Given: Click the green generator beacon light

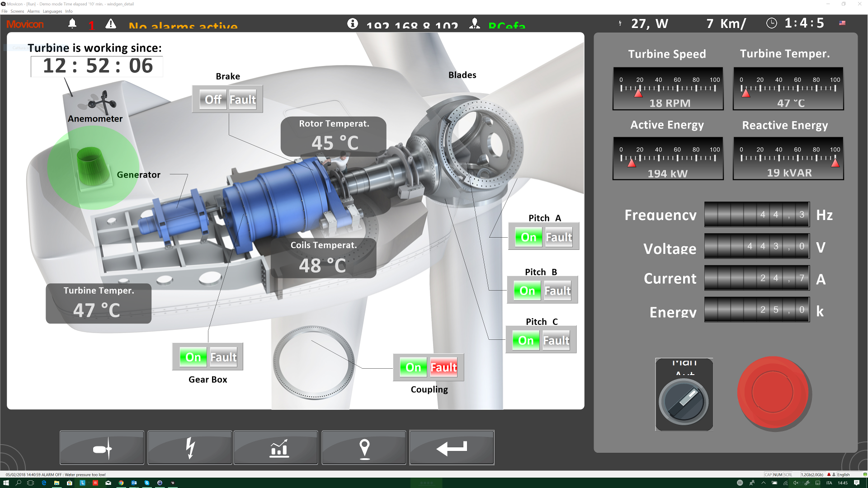Looking at the screenshot, I should coord(94,166).
